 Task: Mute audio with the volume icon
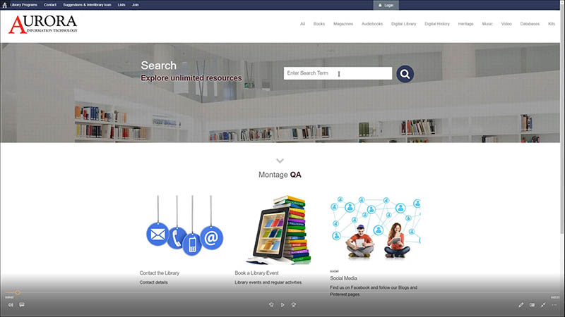coord(11,305)
